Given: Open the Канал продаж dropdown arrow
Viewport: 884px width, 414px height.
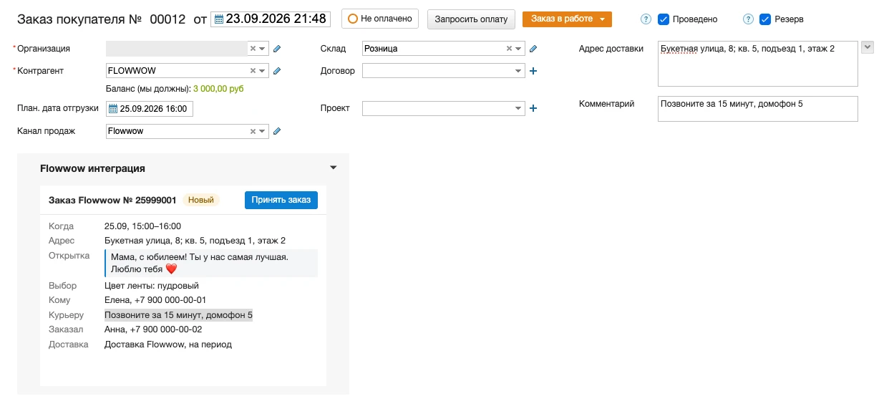Looking at the screenshot, I should coord(263,131).
